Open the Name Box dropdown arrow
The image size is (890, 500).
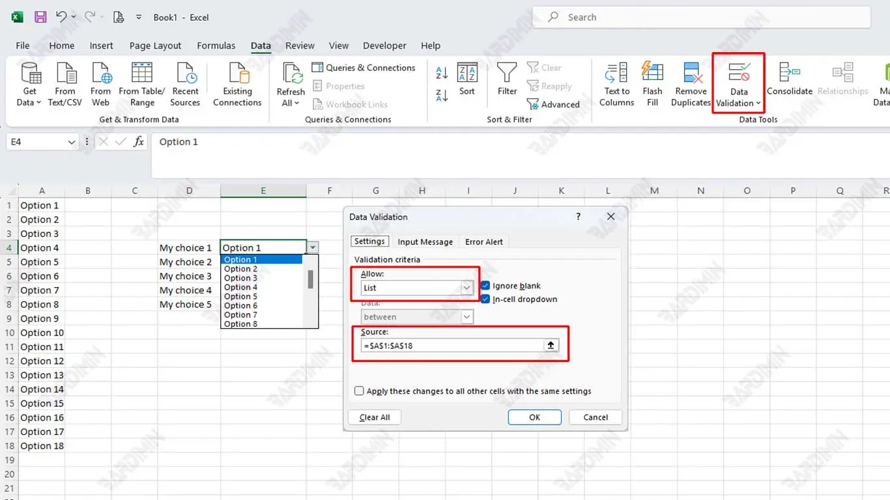(x=72, y=142)
